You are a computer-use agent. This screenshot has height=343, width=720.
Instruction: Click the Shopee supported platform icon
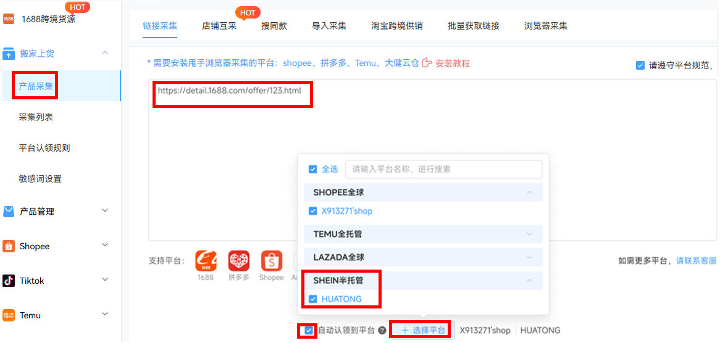pos(272,261)
